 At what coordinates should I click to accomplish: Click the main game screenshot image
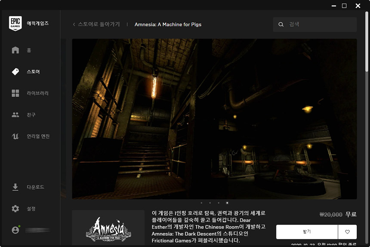pyautogui.click(x=214, y=119)
